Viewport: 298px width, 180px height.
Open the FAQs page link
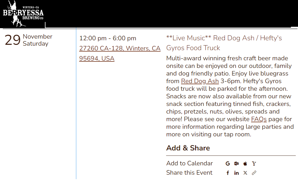(x=259, y=119)
